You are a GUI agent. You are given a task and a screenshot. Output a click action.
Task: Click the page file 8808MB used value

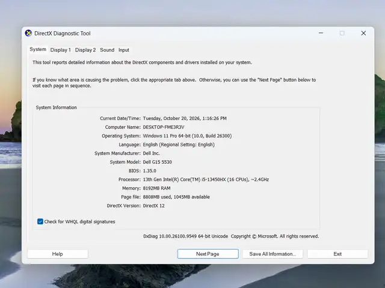tap(176, 197)
